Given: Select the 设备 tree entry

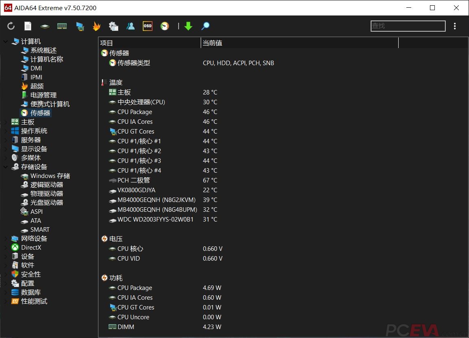Looking at the screenshot, I should click(28, 257).
